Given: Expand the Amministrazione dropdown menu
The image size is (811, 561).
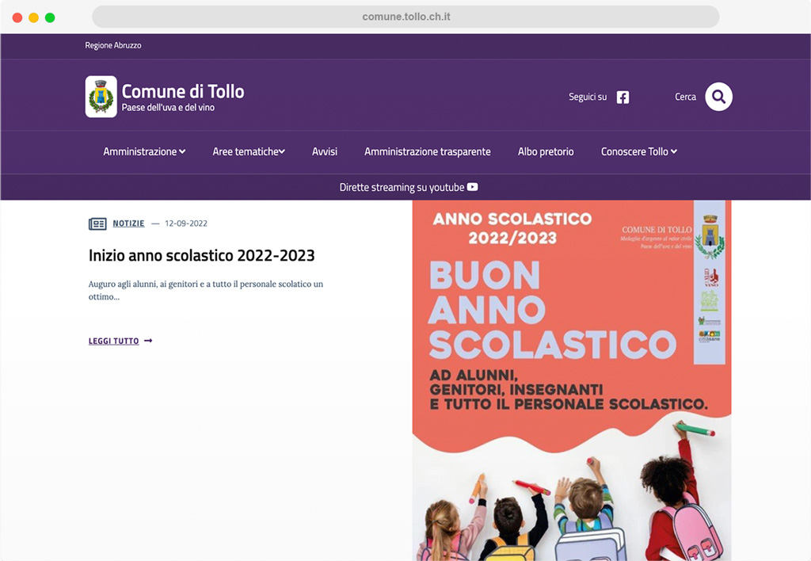Looking at the screenshot, I should (144, 151).
